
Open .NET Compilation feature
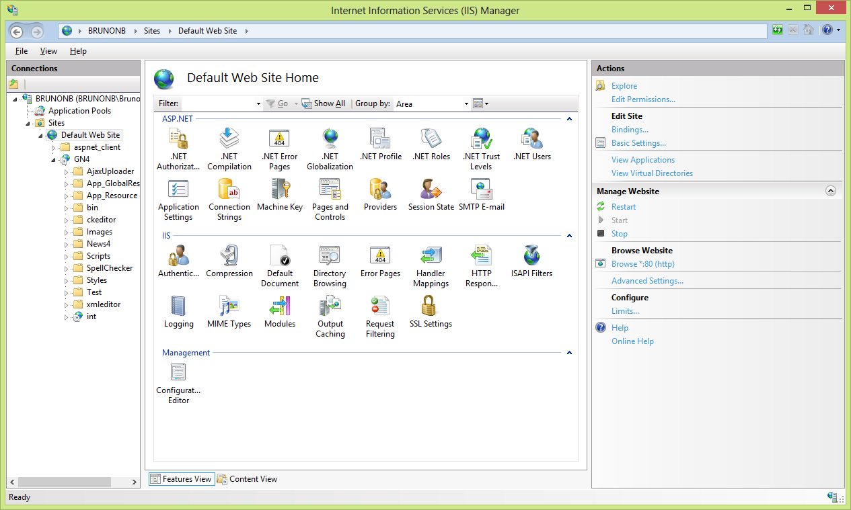pos(229,149)
